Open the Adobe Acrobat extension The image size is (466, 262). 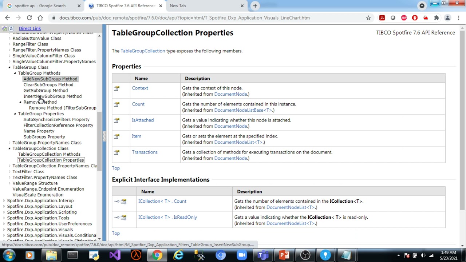click(382, 17)
